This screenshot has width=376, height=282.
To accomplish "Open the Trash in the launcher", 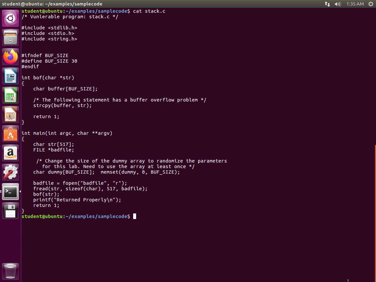I will click(10, 271).
